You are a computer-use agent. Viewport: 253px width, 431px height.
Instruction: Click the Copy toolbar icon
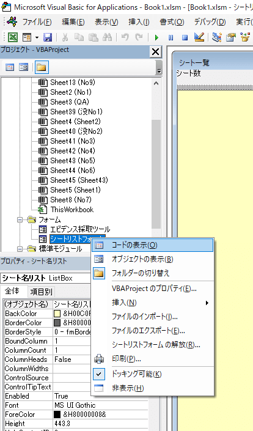click(79, 37)
